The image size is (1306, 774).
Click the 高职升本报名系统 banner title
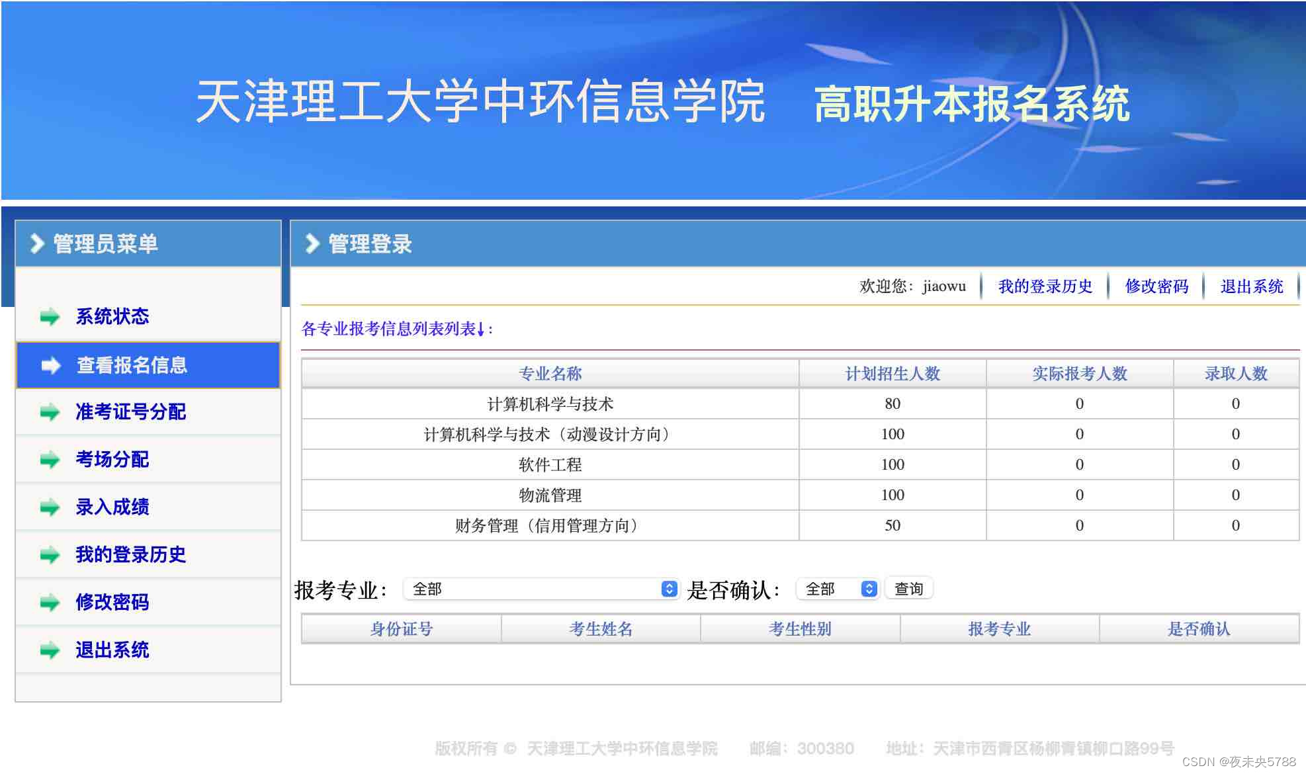tap(972, 104)
